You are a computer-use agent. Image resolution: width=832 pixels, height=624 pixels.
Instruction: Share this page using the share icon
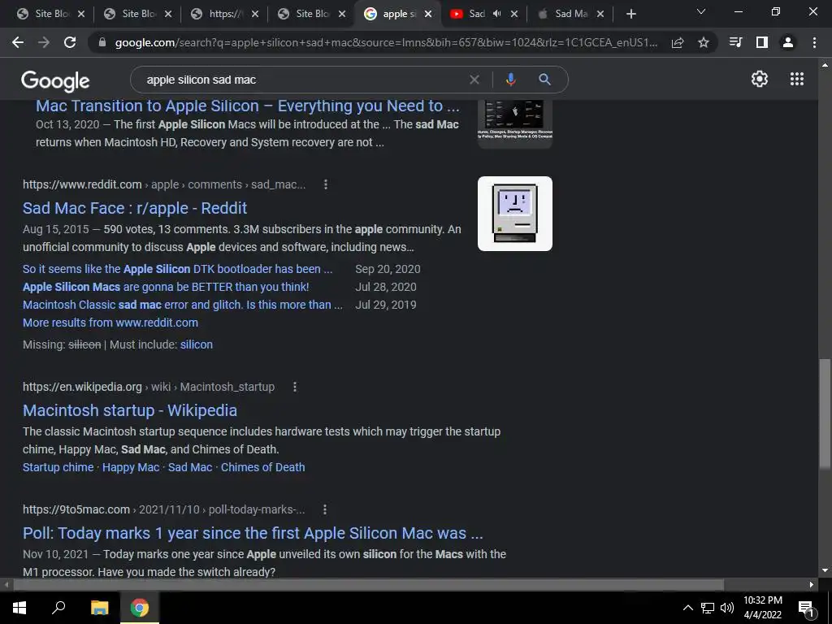point(678,42)
